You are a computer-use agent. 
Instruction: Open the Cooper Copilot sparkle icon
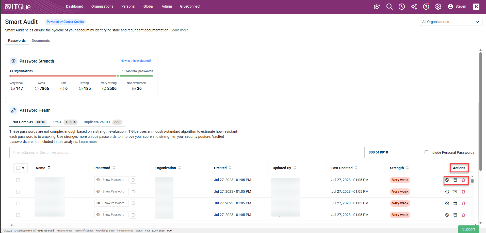(x=414, y=7)
